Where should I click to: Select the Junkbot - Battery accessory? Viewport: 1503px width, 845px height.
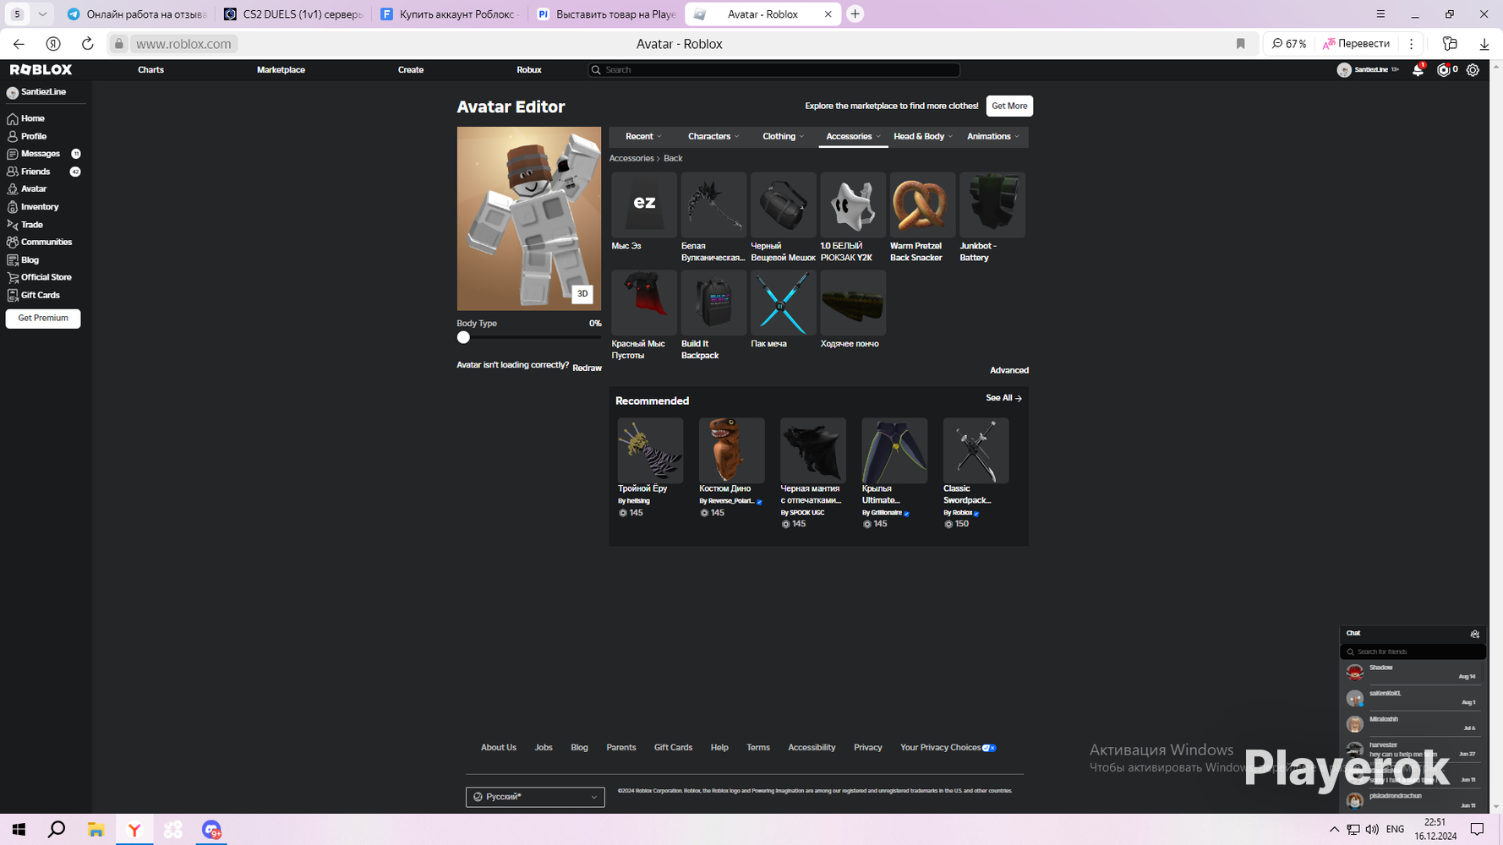[992, 217]
